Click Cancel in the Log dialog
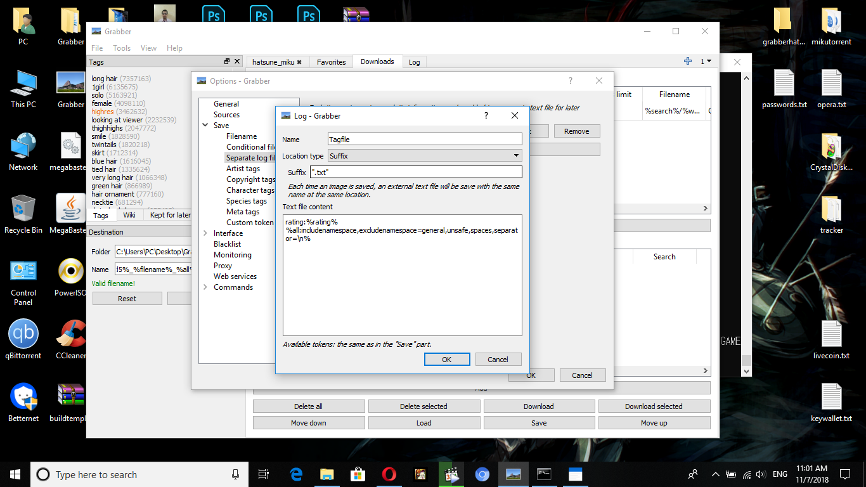Image resolution: width=866 pixels, height=487 pixels. (498, 359)
